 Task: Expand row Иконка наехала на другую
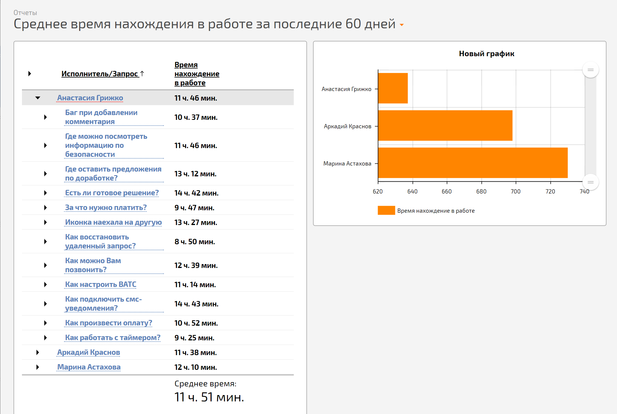click(x=45, y=222)
